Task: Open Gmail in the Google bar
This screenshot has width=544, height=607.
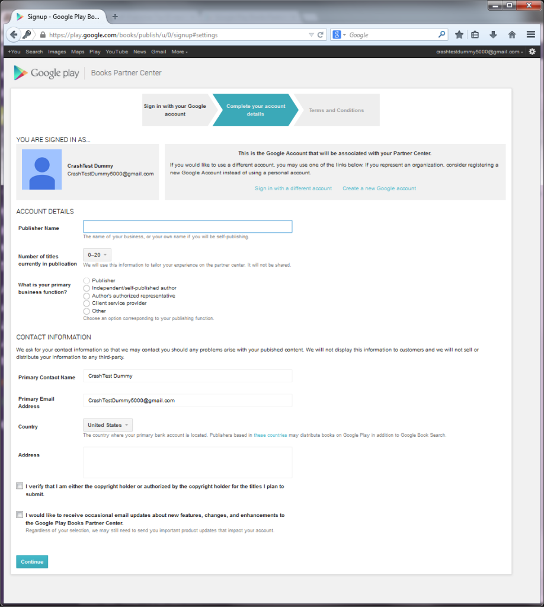Action: point(159,52)
